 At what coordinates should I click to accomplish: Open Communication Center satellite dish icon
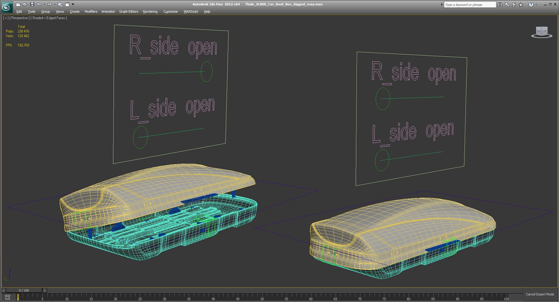click(514, 5)
